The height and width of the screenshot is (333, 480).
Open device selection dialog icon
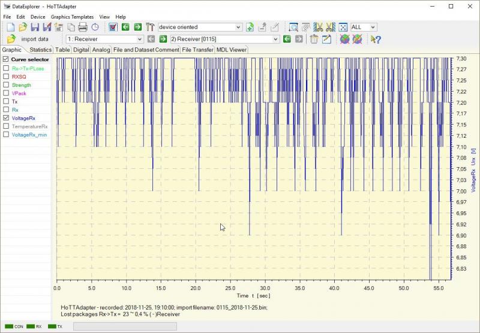tap(113, 28)
